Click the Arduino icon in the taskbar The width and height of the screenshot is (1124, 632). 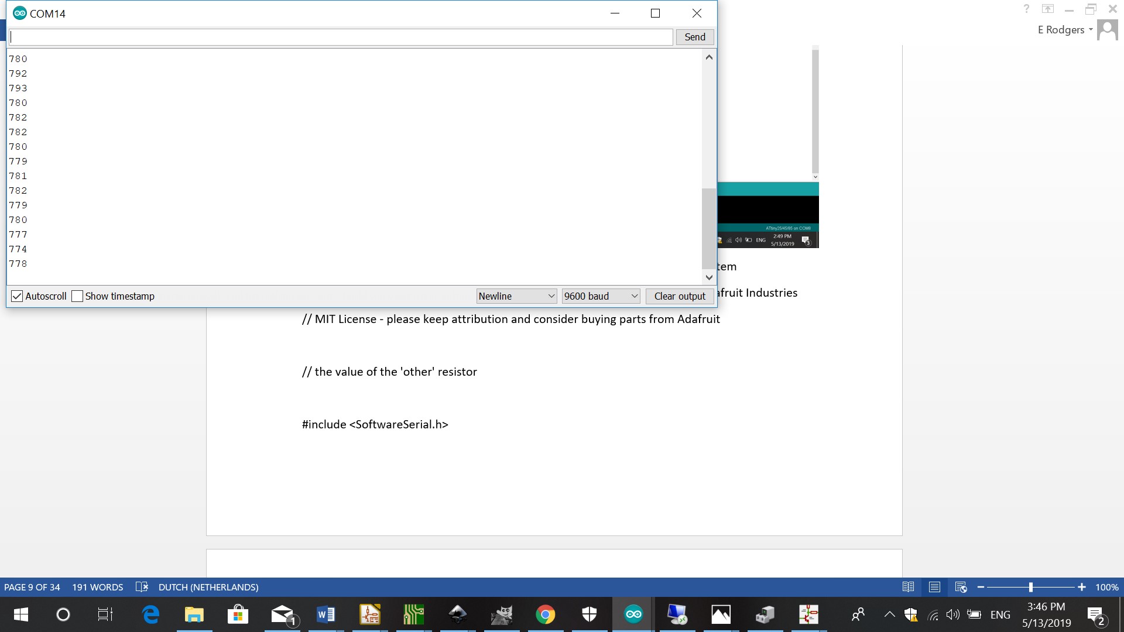point(633,614)
